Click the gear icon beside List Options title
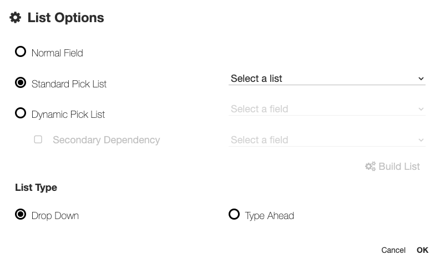The image size is (440, 265). point(16,18)
